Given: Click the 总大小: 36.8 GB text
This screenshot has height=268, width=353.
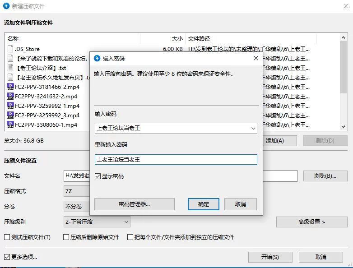Looking at the screenshot, I should (24, 141).
